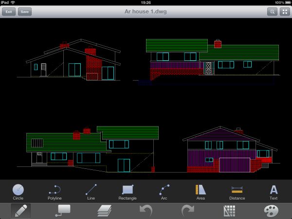Save the drawing with Save button
The image size is (292, 219).
[25, 12]
